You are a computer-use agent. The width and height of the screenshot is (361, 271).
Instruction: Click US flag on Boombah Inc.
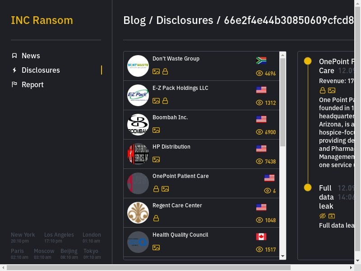pos(261,119)
